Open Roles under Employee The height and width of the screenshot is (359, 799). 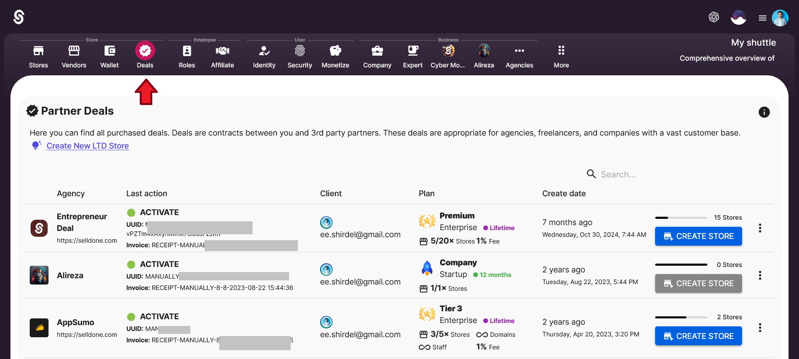pyautogui.click(x=187, y=56)
